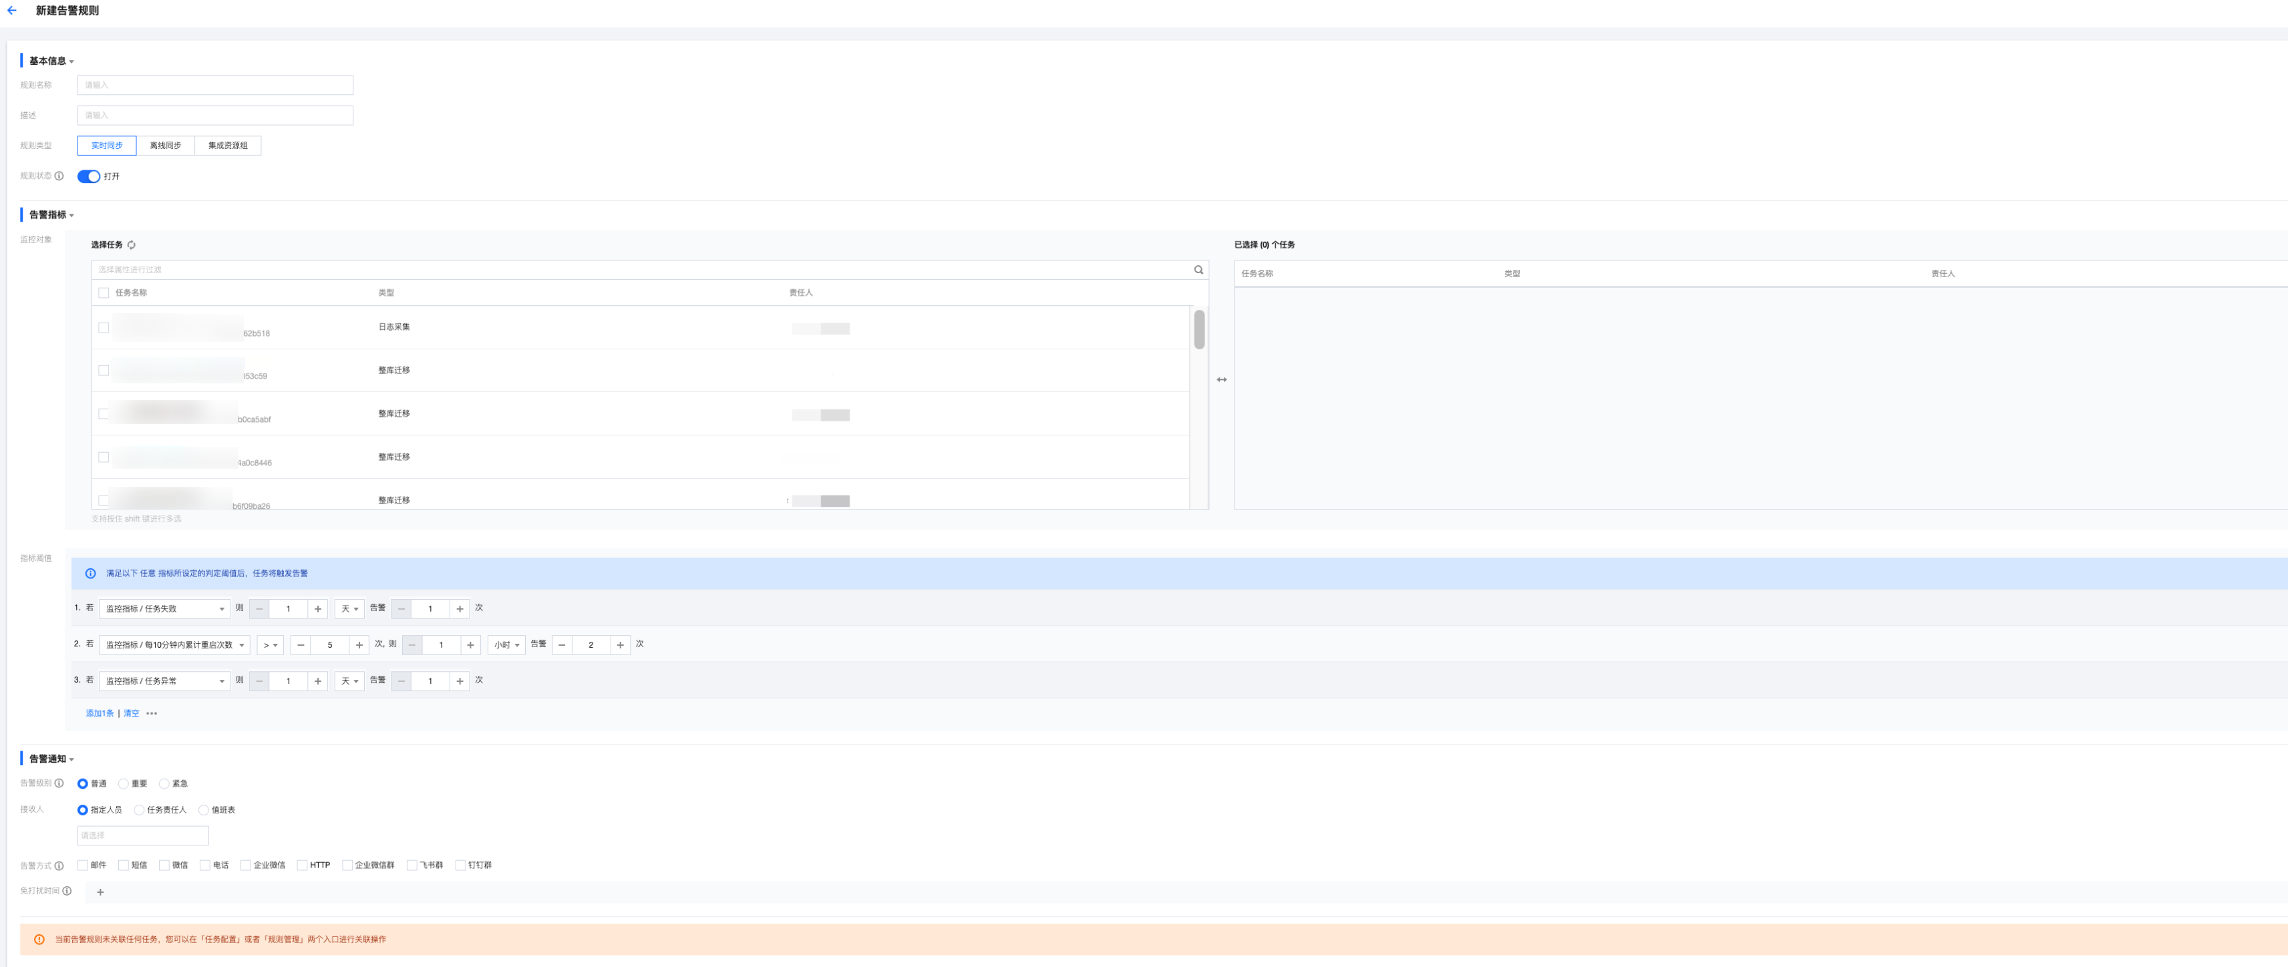
Task: Toggle the 规则状态 switch off
Action: [89, 177]
